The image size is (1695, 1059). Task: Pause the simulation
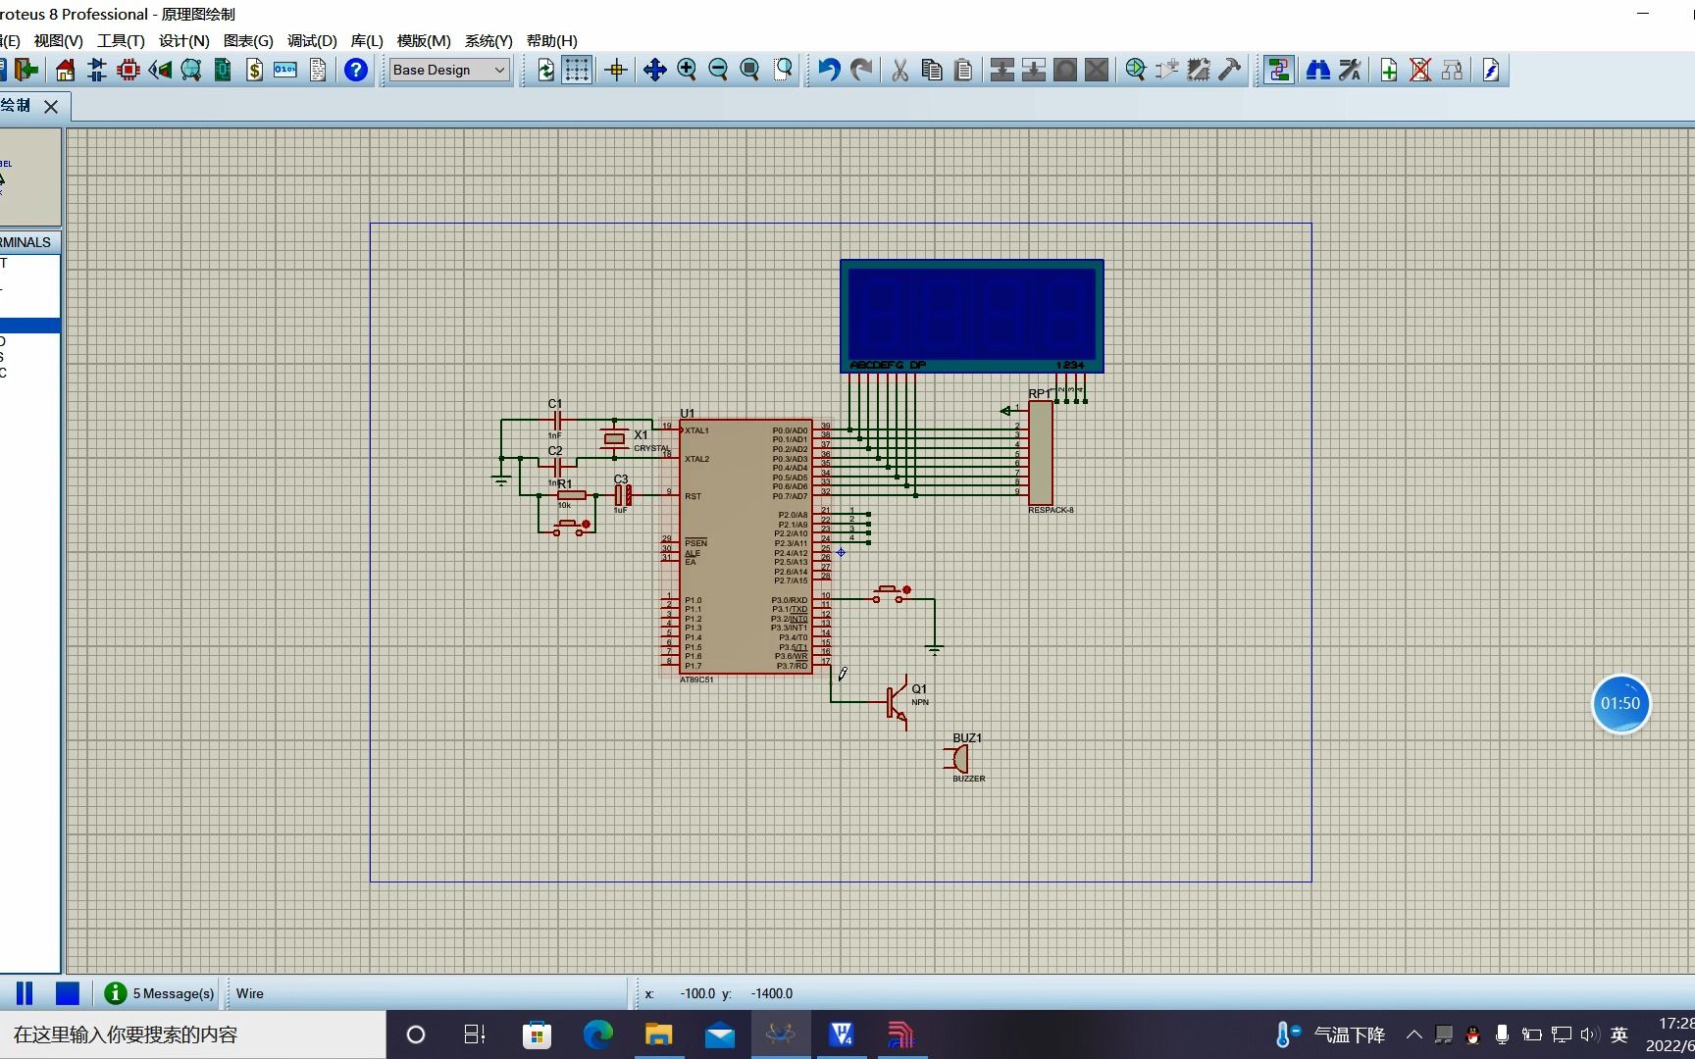[25, 993]
